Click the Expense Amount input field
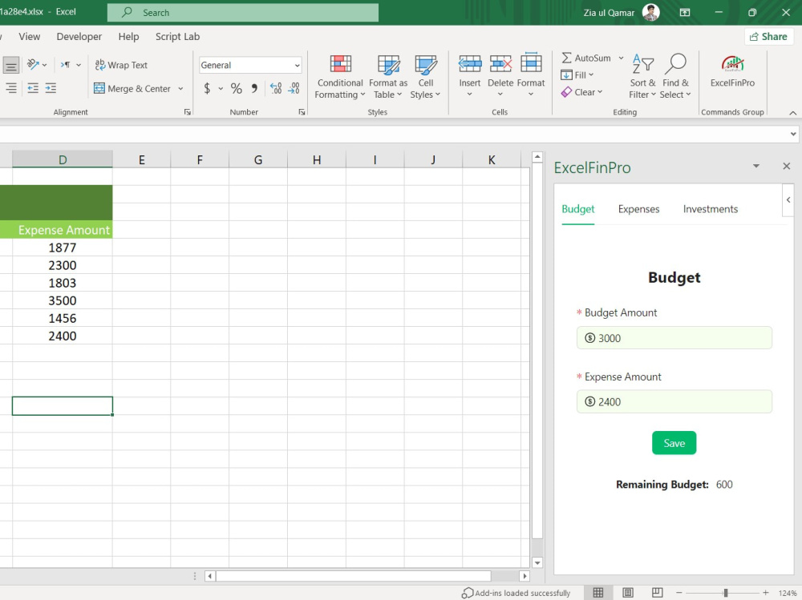The width and height of the screenshot is (802, 600). (674, 401)
